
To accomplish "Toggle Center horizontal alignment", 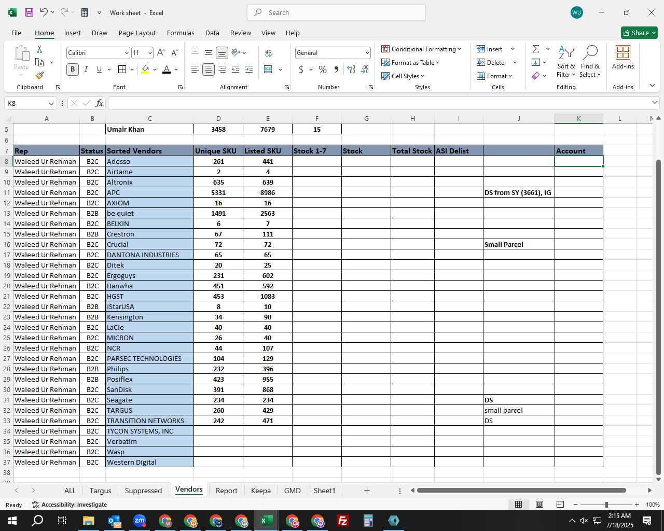I will point(209,69).
